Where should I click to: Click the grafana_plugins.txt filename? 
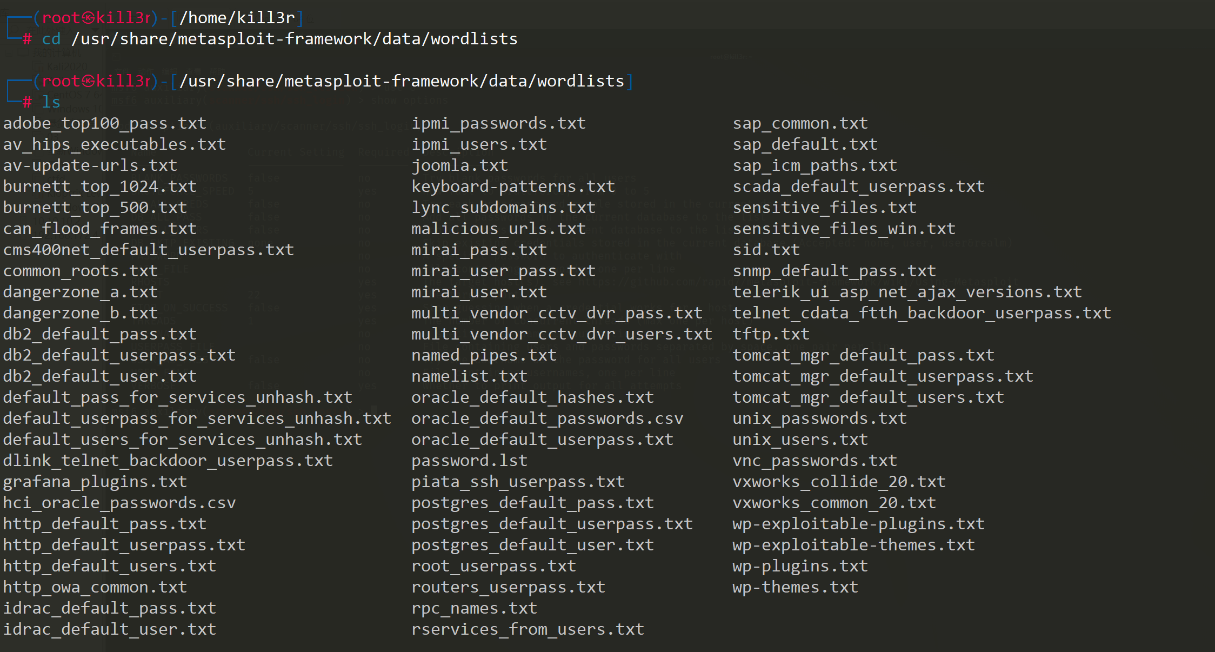click(95, 482)
